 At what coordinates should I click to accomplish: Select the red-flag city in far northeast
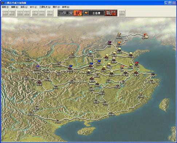click(145, 36)
